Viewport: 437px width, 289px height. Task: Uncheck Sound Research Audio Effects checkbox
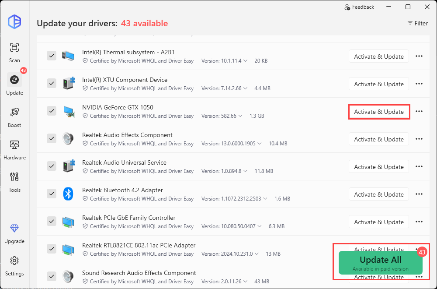[x=52, y=276]
